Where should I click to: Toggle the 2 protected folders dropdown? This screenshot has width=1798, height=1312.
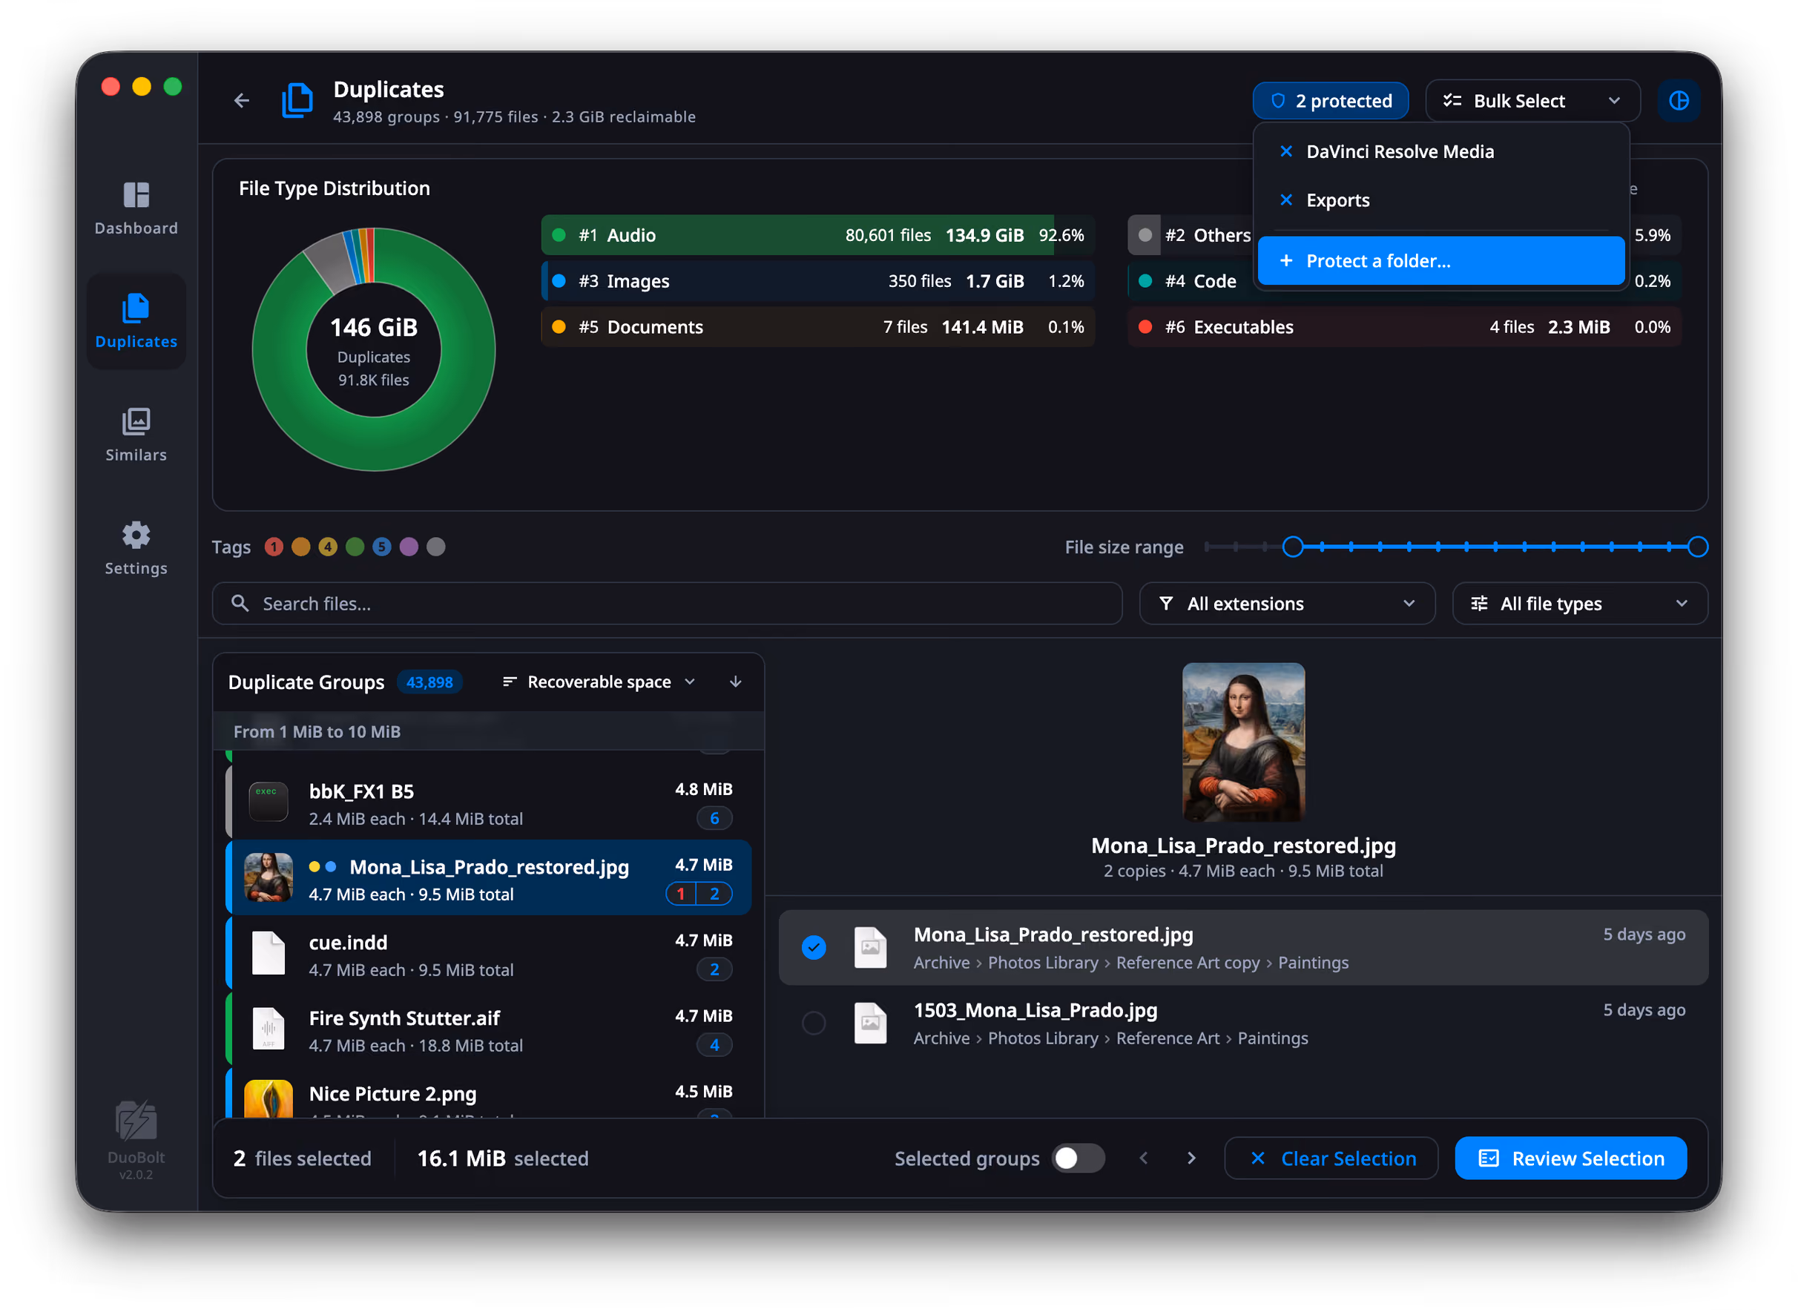pos(1330,101)
